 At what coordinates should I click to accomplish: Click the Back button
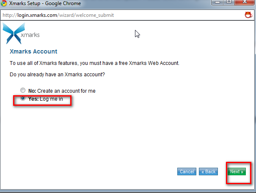[x=208, y=172]
